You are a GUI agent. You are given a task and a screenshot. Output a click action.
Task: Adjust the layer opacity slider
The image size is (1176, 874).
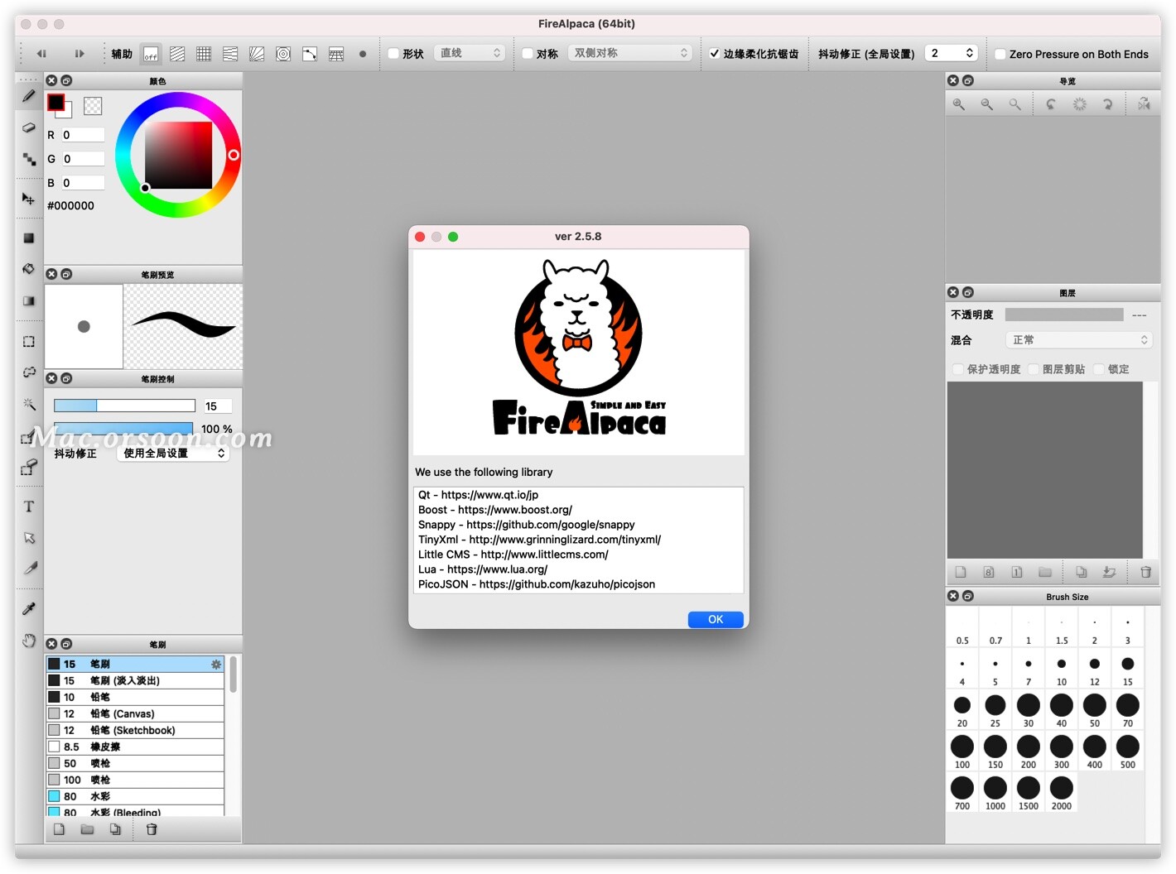1064,315
